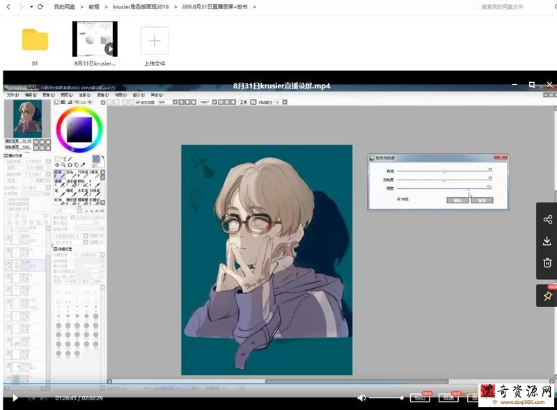Toggle the HSV slider panel icon
This screenshot has height=410, width=557.
pyautogui.click(x=70, y=102)
